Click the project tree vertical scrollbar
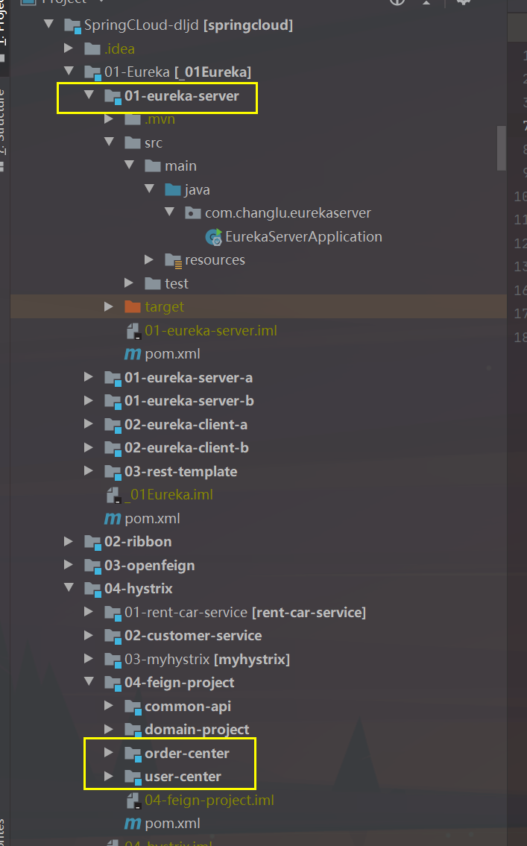 pos(502,148)
